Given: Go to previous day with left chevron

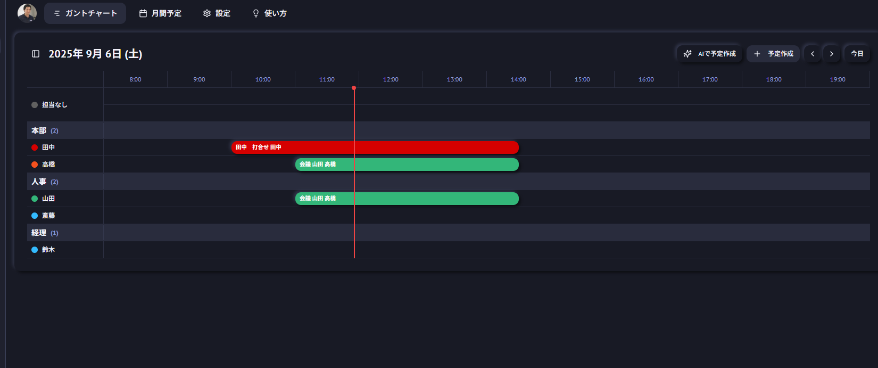Looking at the screenshot, I should point(813,54).
